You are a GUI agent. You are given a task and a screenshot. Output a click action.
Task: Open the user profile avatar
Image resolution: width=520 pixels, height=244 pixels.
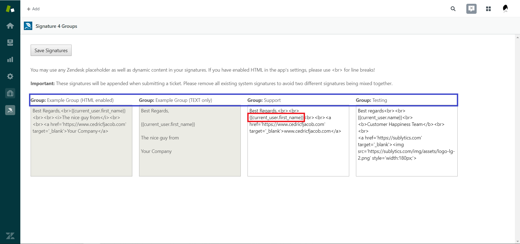505,9
